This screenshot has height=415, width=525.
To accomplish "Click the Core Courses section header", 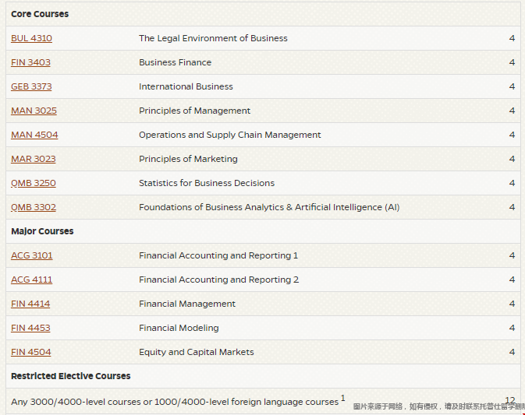I will [x=40, y=14].
